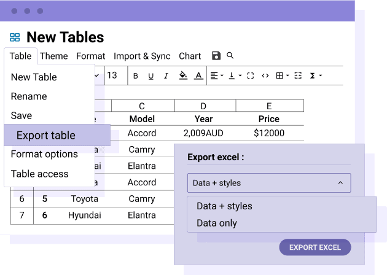Open horizontal text alignment dropdown
The width and height of the screenshot is (387, 275).
(217, 76)
